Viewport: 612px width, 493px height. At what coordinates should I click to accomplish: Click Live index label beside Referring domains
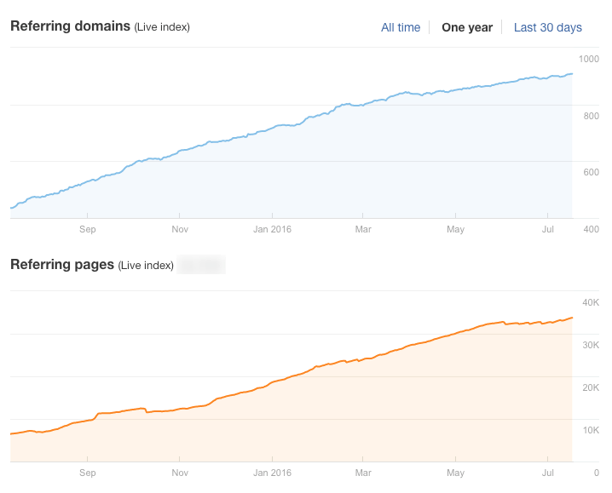162,27
